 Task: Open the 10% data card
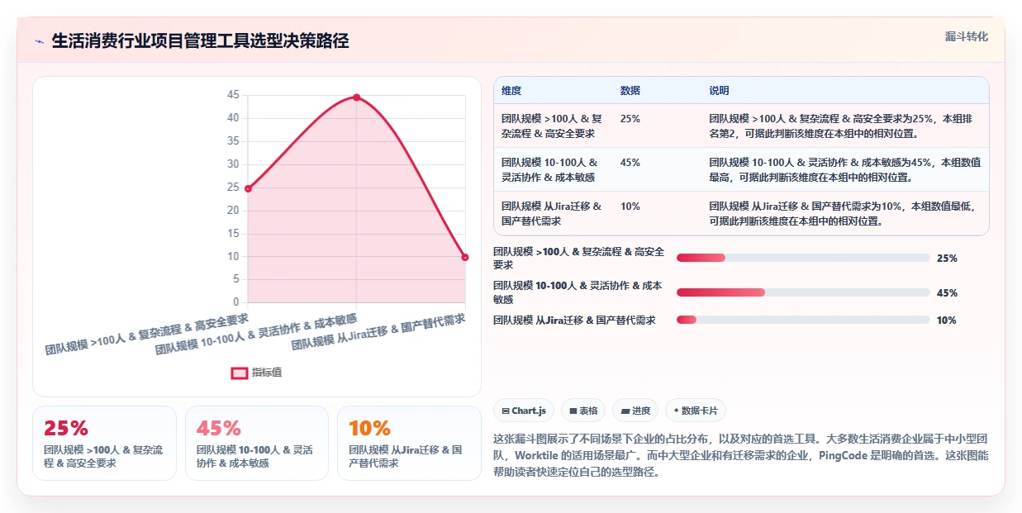[409, 443]
